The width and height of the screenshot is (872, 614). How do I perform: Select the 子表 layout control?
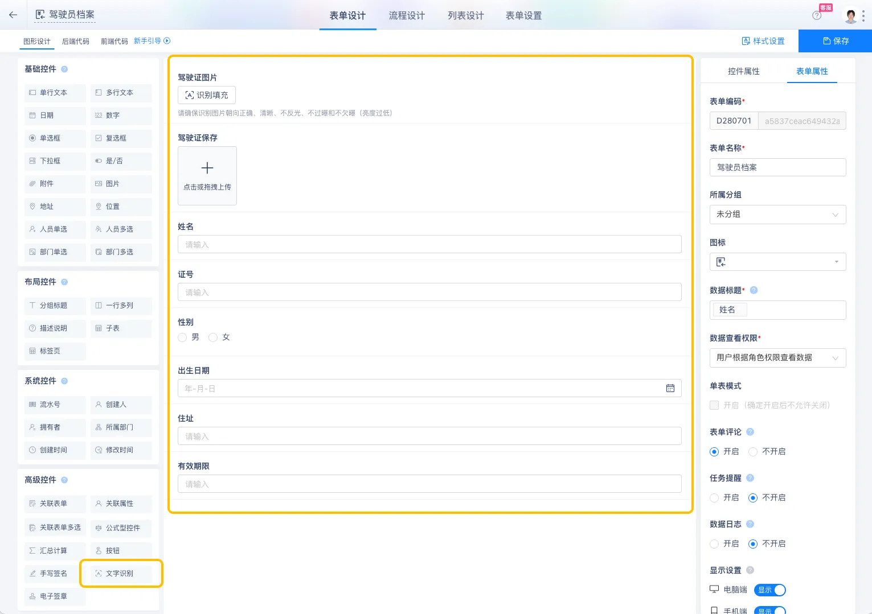[121, 328]
